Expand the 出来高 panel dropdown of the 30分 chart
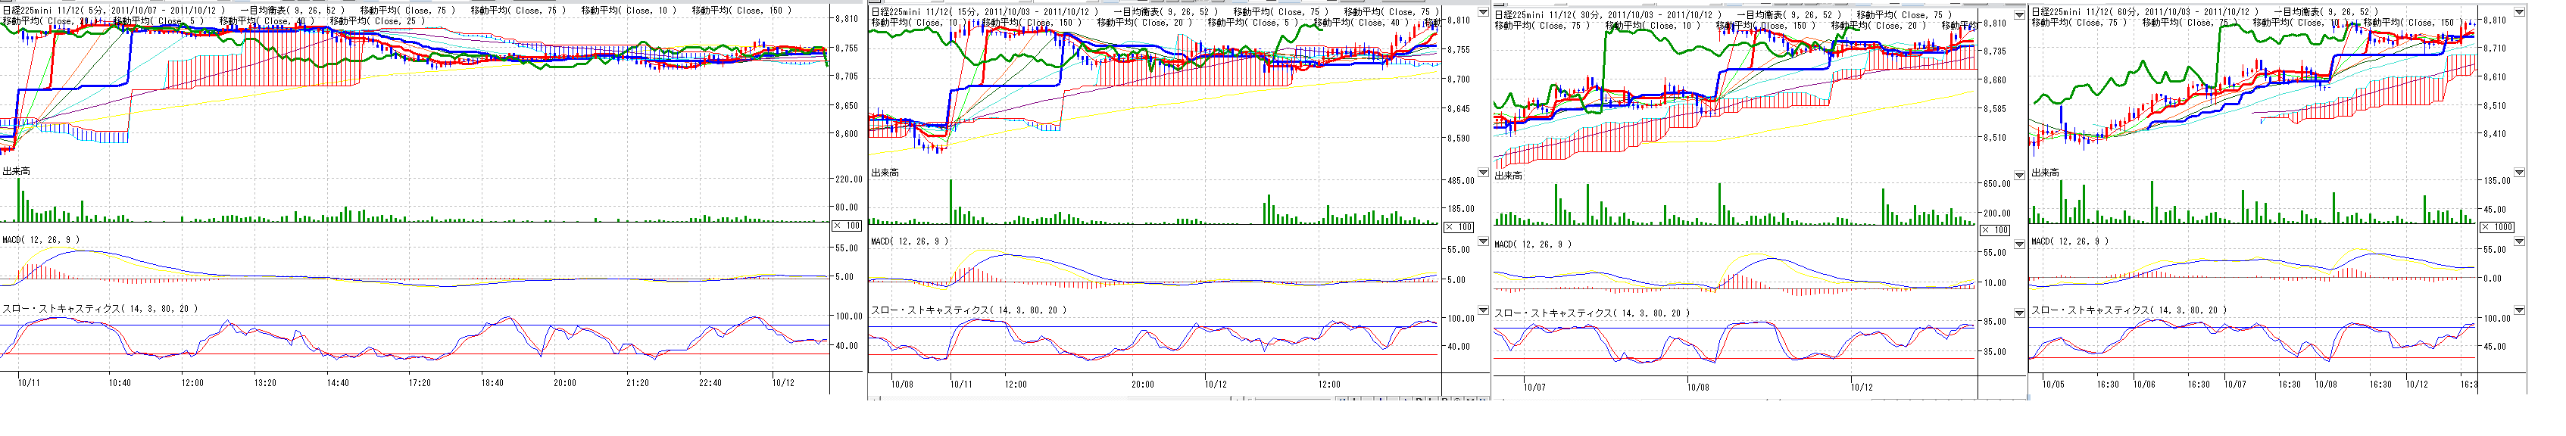This screenshot has width=2566, height=436. pyautogui.click(x=2019, y=175)
